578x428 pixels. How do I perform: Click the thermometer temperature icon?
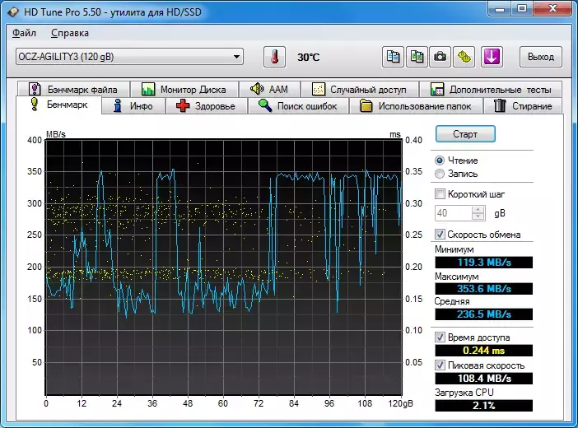(x=274, y=57)
